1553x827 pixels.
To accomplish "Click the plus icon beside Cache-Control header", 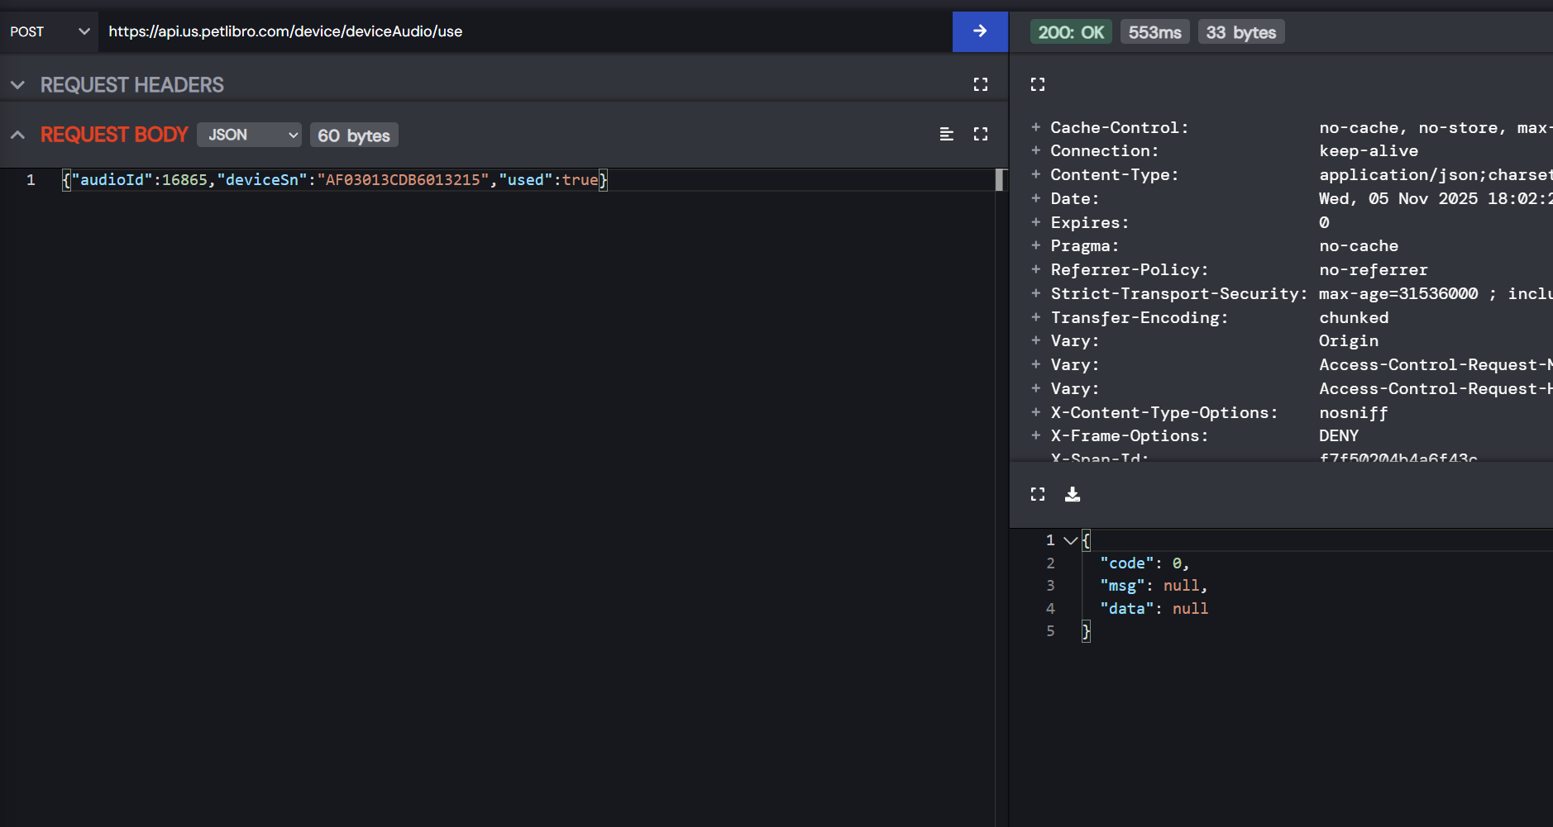I will [1036, 127].
